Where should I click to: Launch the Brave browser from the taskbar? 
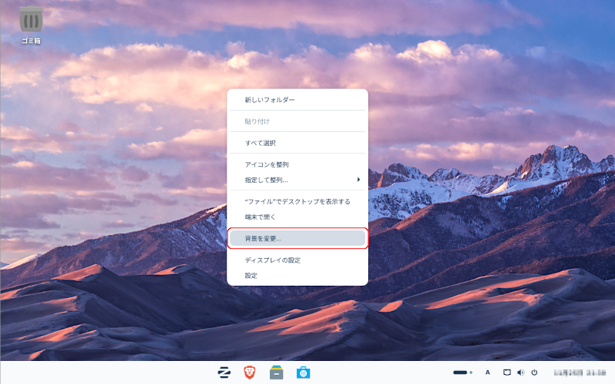click(x=249, y=372)
